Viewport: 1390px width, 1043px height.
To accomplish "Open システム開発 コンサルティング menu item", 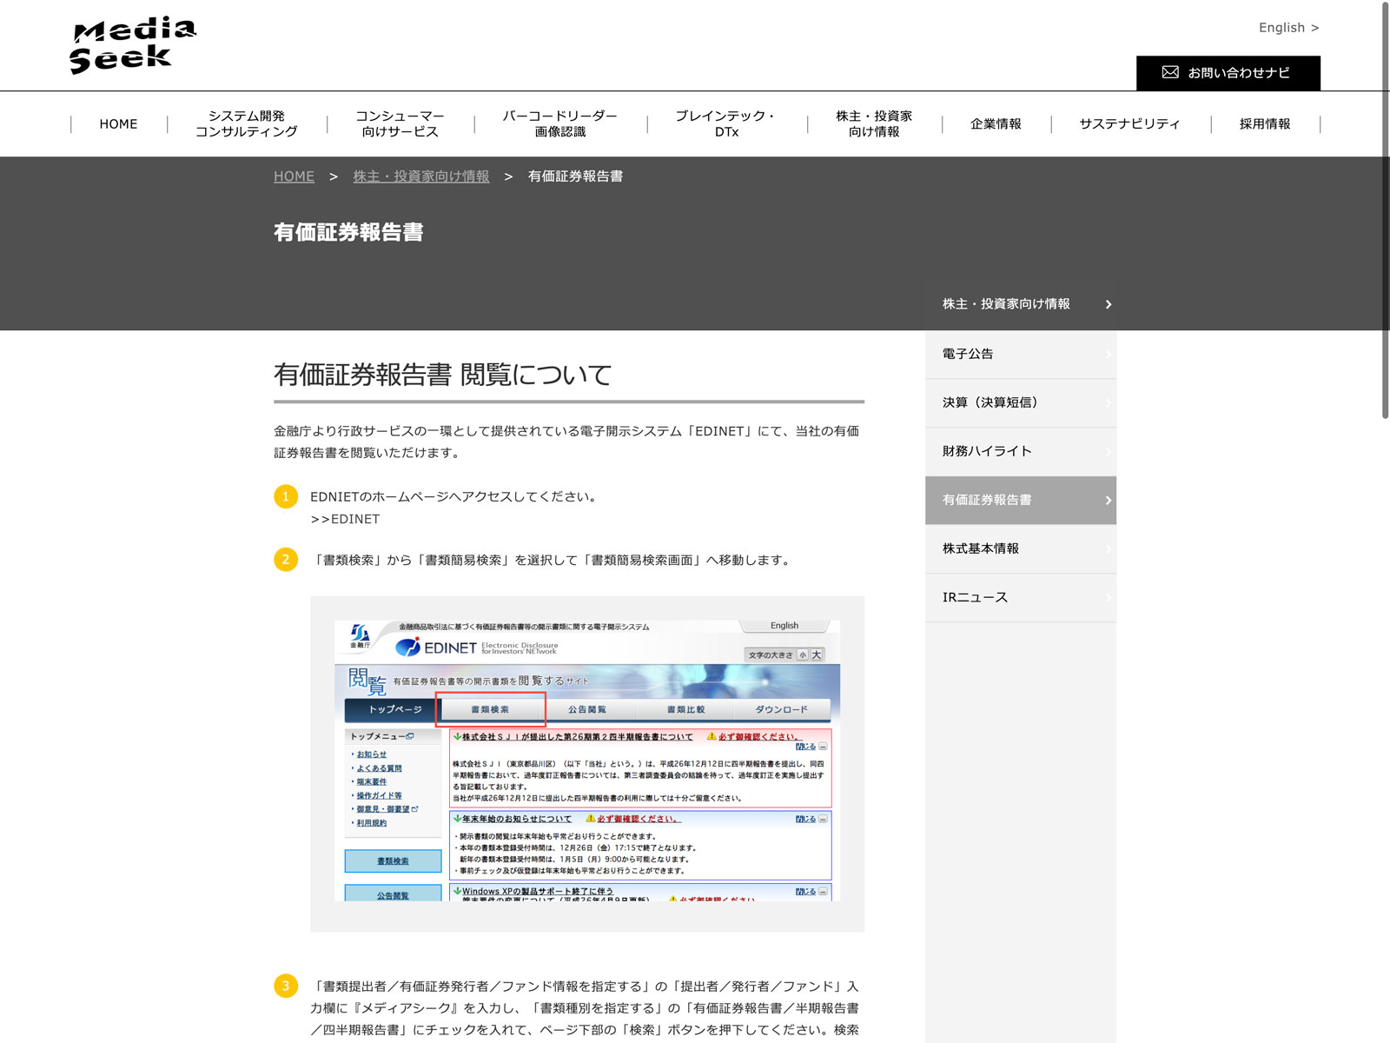I will (x=247, y=124).
